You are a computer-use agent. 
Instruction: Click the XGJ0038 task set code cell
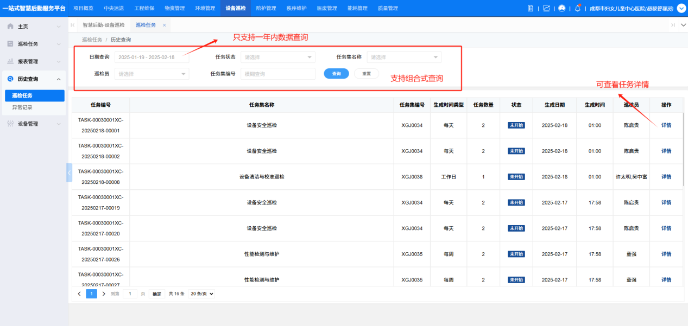412,177
